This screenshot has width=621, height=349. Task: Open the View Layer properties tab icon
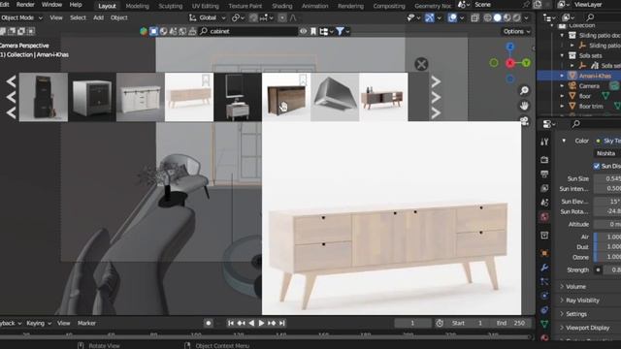(x=544, y=188)
